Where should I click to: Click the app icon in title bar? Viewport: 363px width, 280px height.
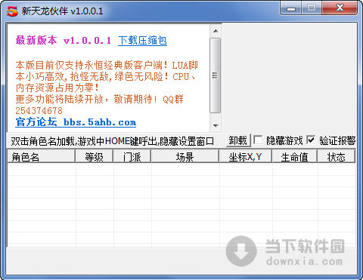[12, 11]
